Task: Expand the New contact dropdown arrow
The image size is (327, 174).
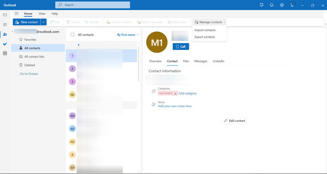Action: pyautogui.click(x=44, y=22)
